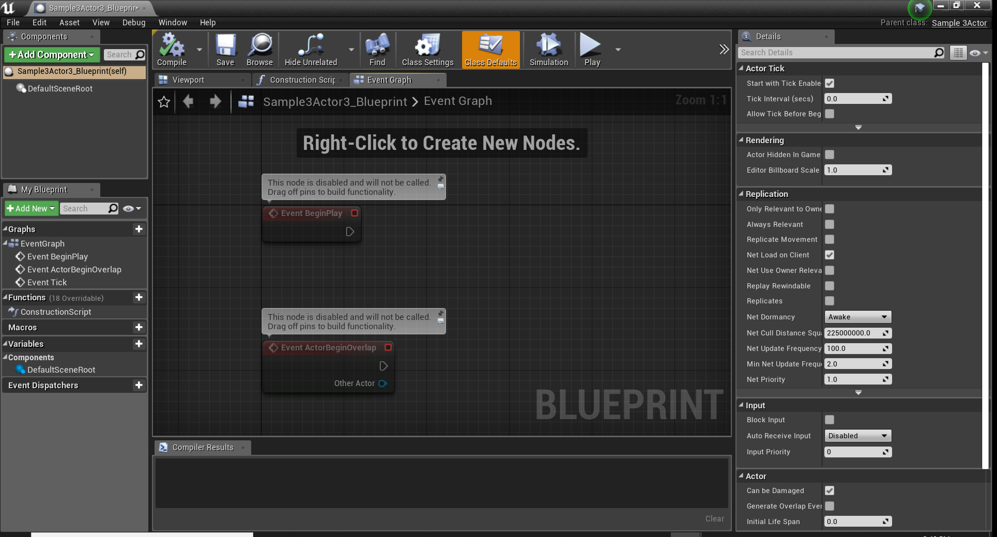Navigate back in graph history

coord(188,101)
